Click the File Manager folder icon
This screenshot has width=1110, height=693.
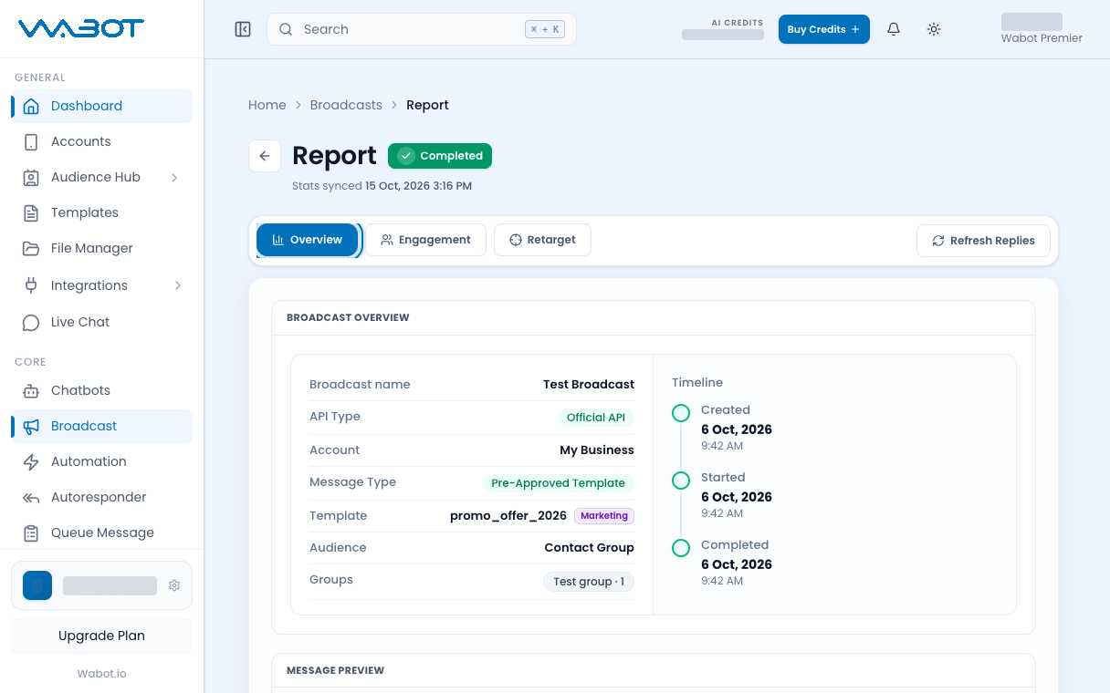point(31,248)
